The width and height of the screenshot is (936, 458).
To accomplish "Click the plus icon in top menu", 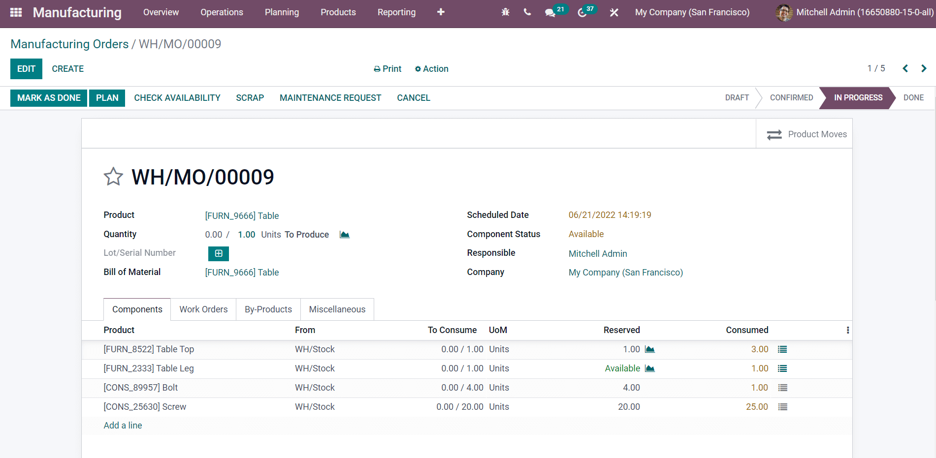I will (x=441, y=12).
